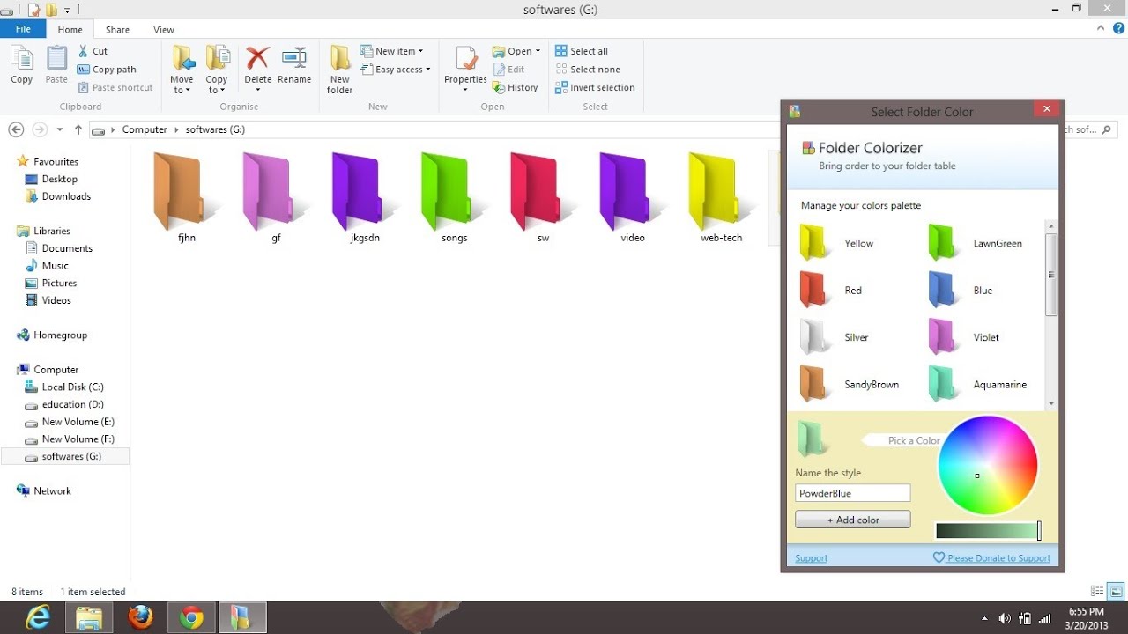Click the Add color button
The image size is (1128, 634).
[x=853, y=520]
